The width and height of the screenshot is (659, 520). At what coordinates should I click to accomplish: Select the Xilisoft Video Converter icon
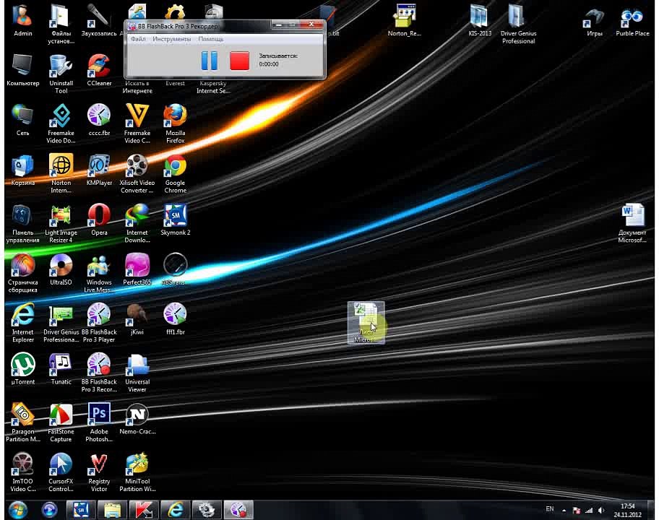137,173
